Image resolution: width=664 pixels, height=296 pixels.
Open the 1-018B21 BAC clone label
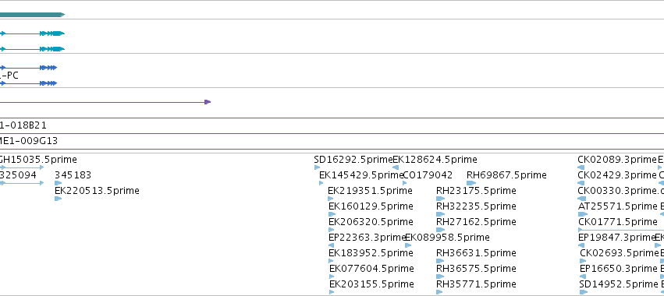(x=23, y=125)
